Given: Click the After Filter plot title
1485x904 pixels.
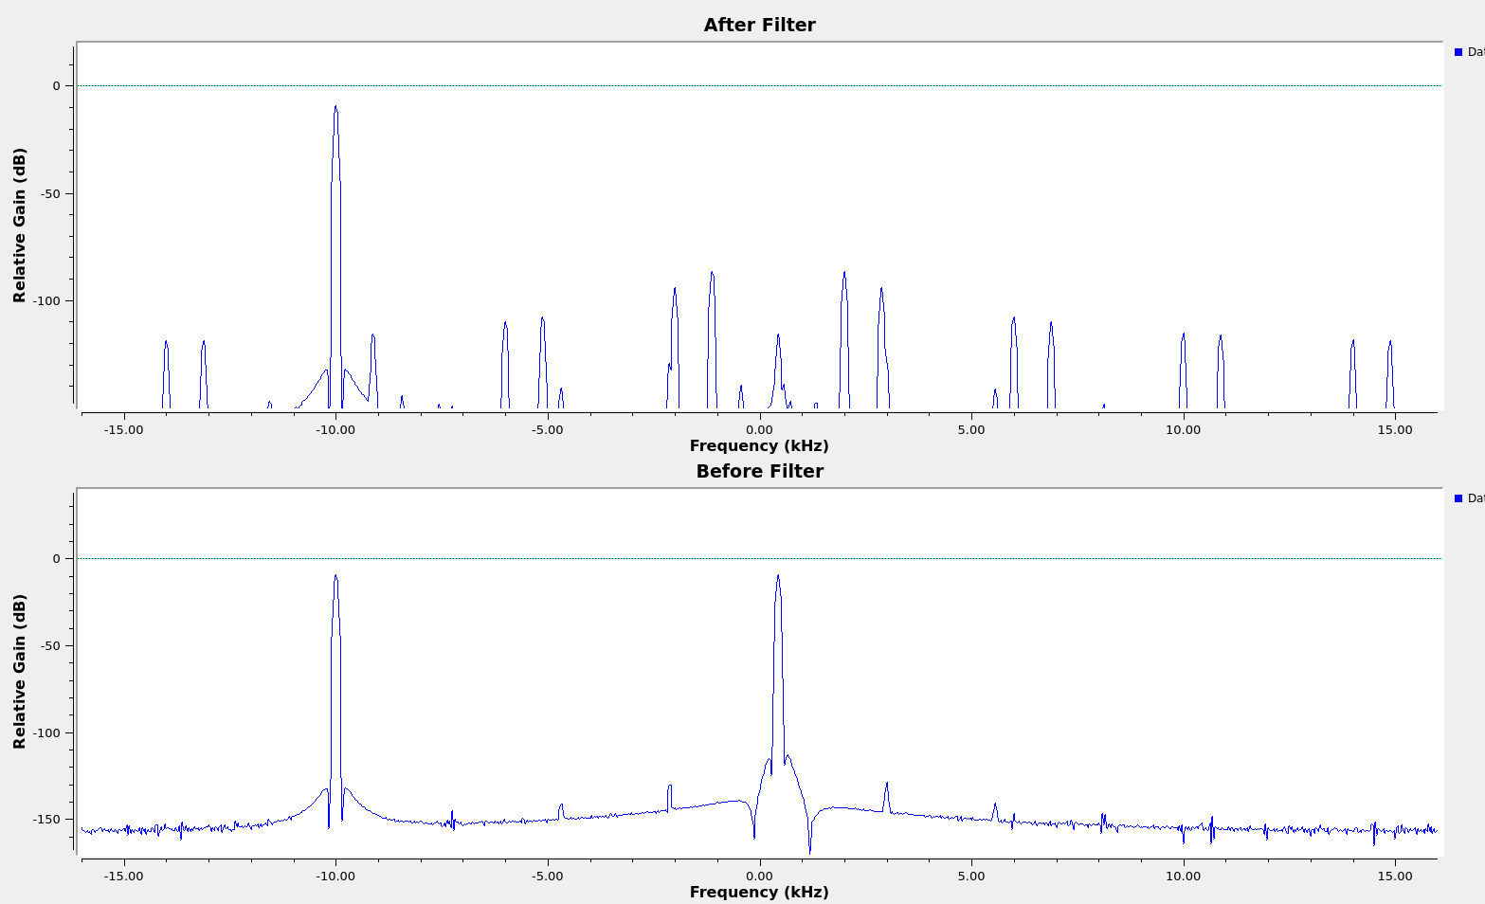Looking at the screenshot, I should tap(759, 26).
